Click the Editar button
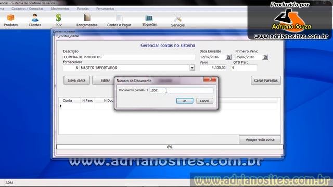 (105, 81)
